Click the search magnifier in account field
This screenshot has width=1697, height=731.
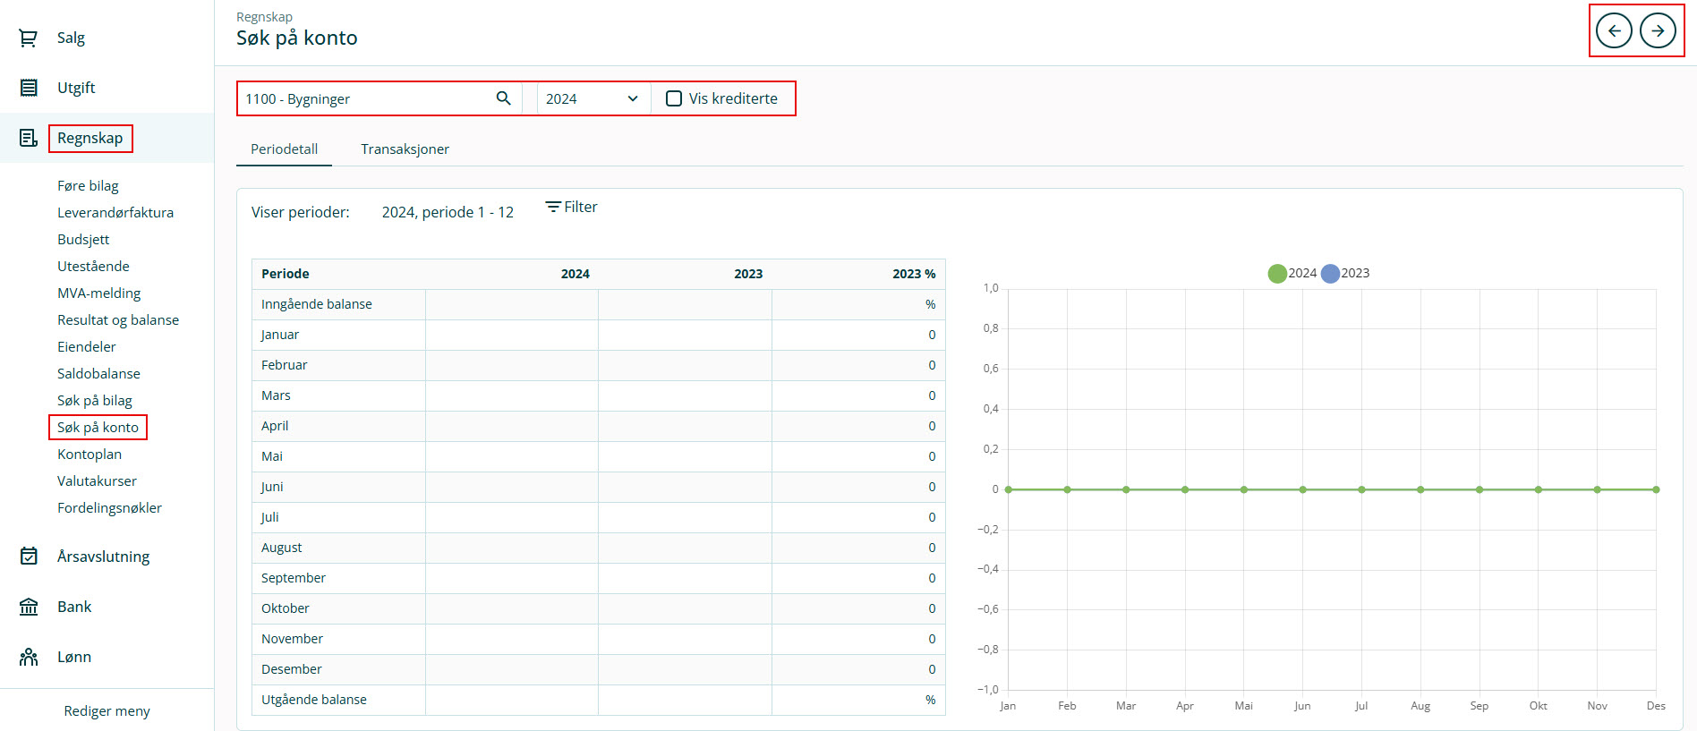504,98
